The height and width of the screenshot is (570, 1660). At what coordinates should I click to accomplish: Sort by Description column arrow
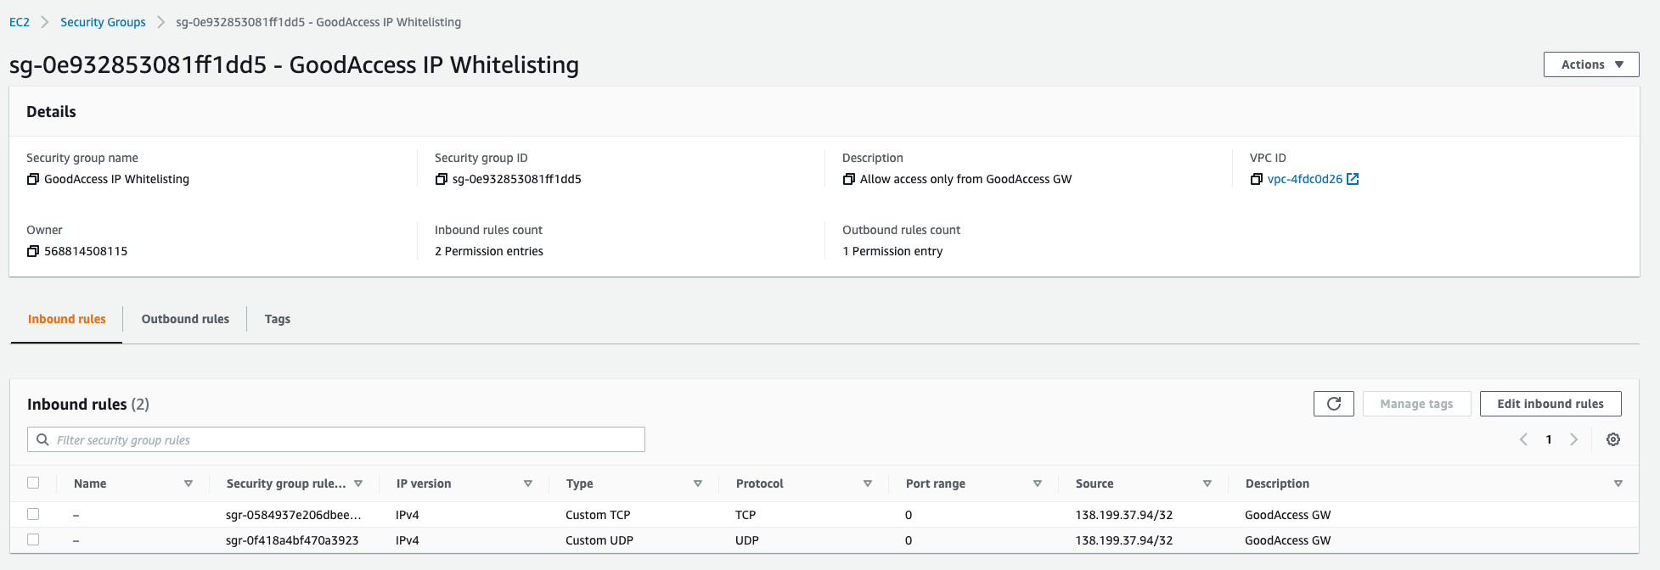(1618, 483)
